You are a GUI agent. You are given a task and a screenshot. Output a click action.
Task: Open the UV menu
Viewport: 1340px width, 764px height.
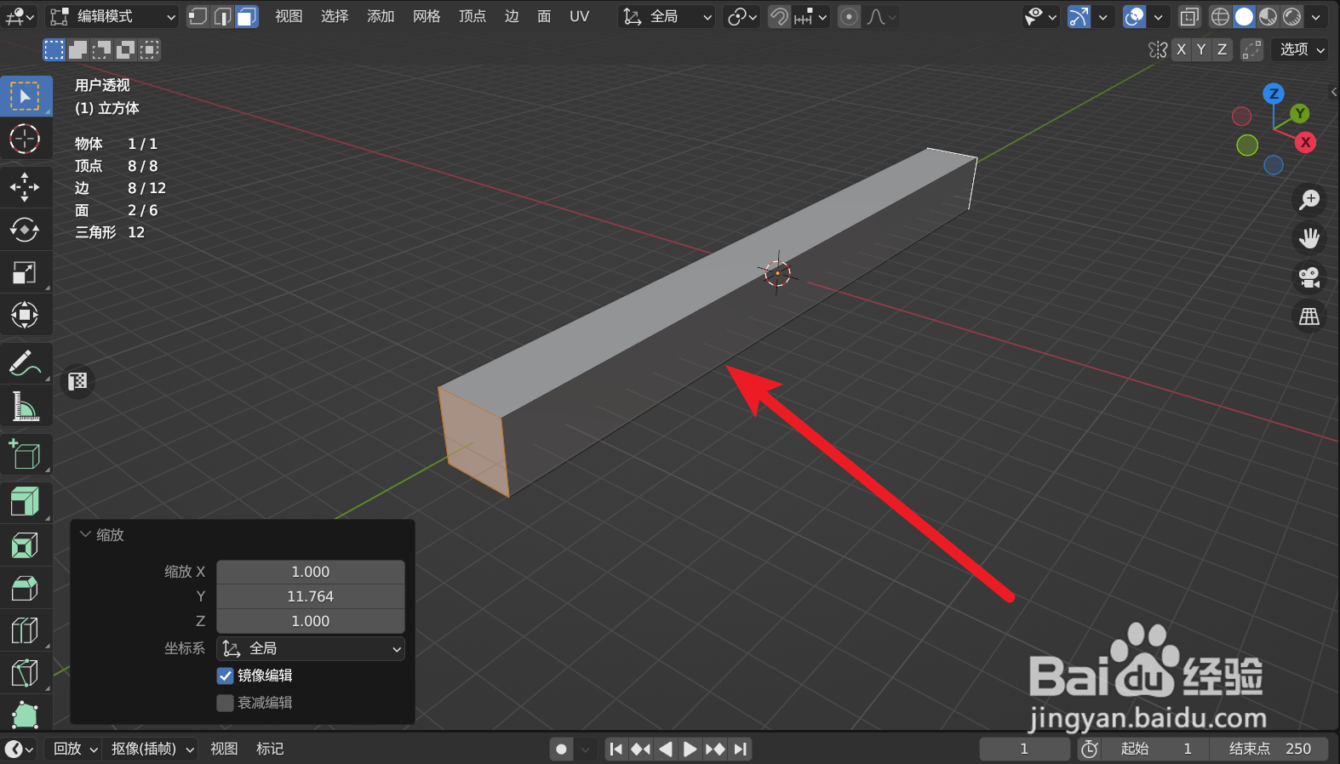click(x=580, y=16)
